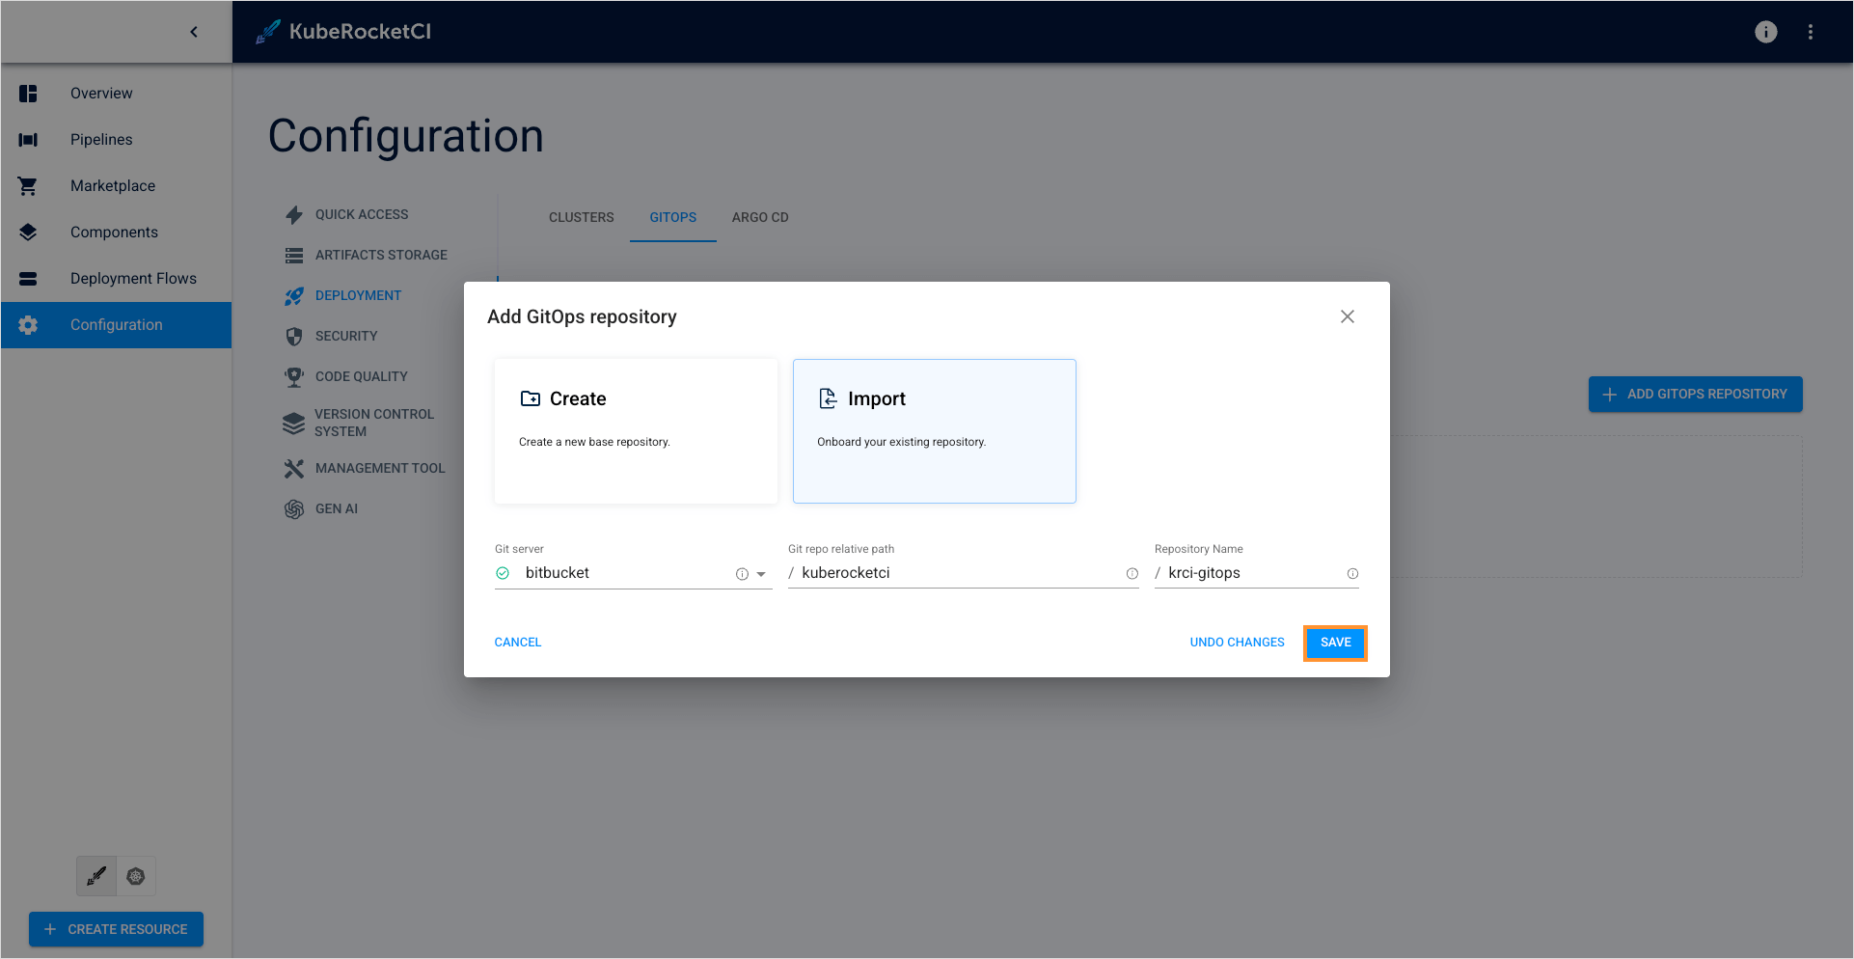Click the Marketplace shopping cart icon
Screen dimensions: 1854x959
[x=27, y=185]
